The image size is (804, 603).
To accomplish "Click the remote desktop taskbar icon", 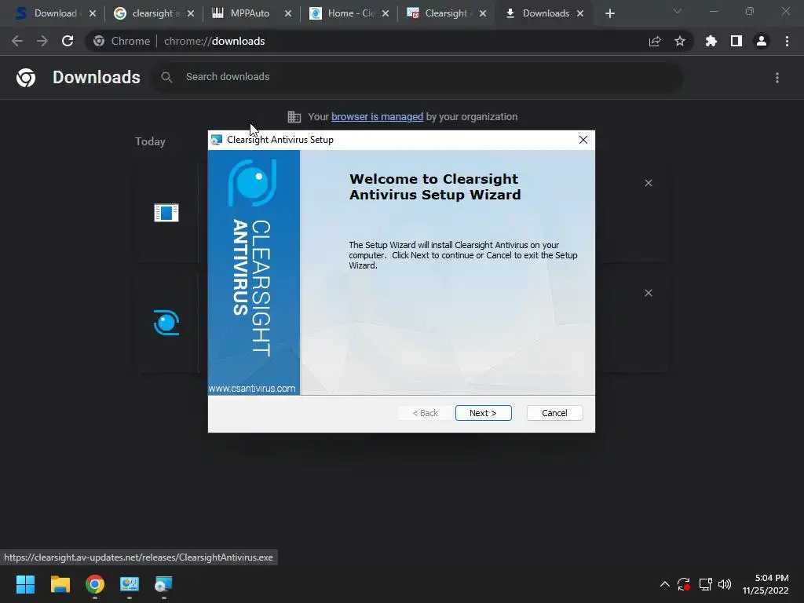I will click(x=130, y=584).
